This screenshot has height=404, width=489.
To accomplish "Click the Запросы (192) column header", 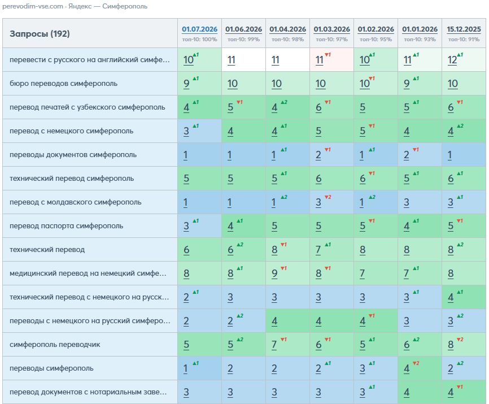I will [x=40, y=34].
